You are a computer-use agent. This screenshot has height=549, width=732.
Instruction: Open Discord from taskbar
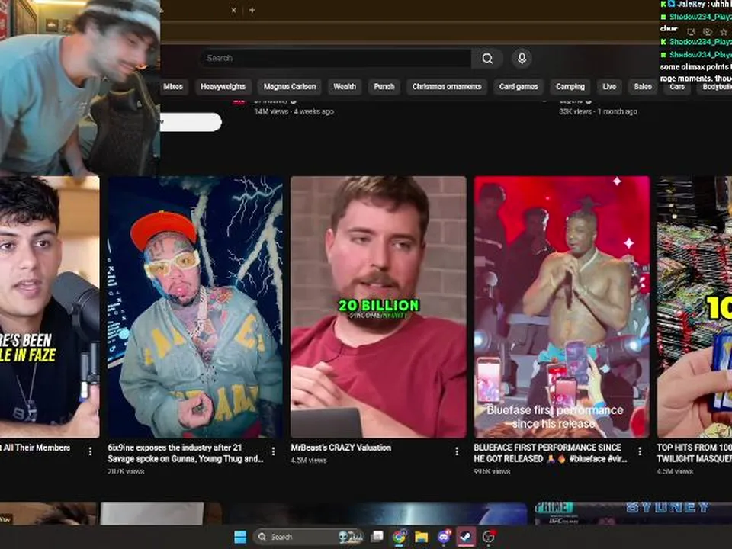coord(444,537)
